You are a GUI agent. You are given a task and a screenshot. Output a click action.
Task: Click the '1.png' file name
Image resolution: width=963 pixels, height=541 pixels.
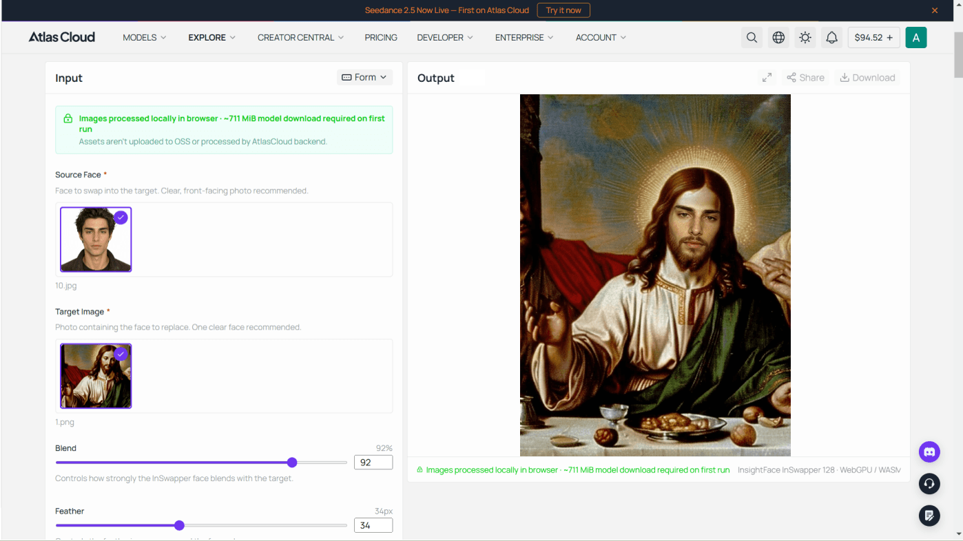(x=65, y=422)
